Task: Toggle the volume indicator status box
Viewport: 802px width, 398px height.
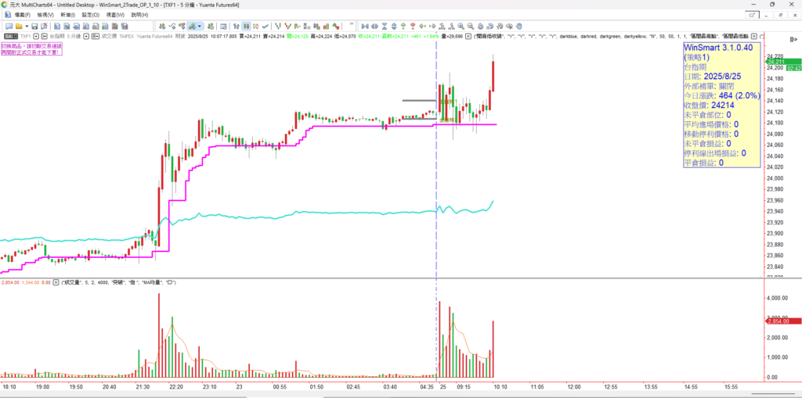Action: coord(56,282)
